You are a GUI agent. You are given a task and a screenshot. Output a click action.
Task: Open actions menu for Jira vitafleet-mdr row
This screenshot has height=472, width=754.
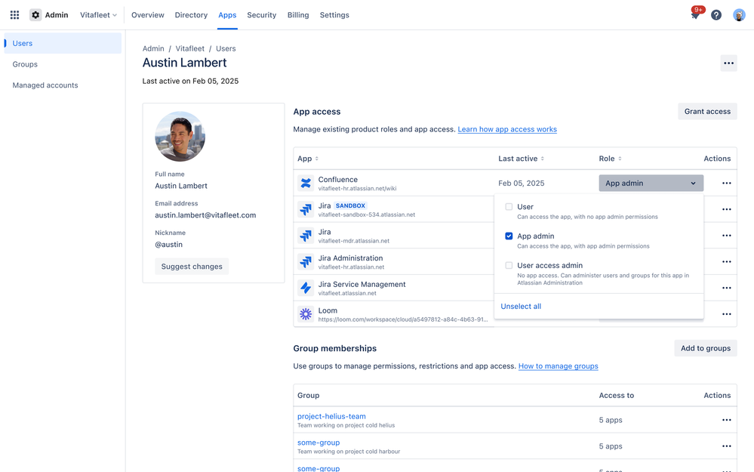(727, 236)
